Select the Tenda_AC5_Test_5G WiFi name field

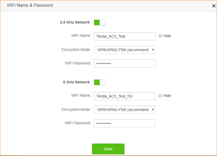[125, 96]
